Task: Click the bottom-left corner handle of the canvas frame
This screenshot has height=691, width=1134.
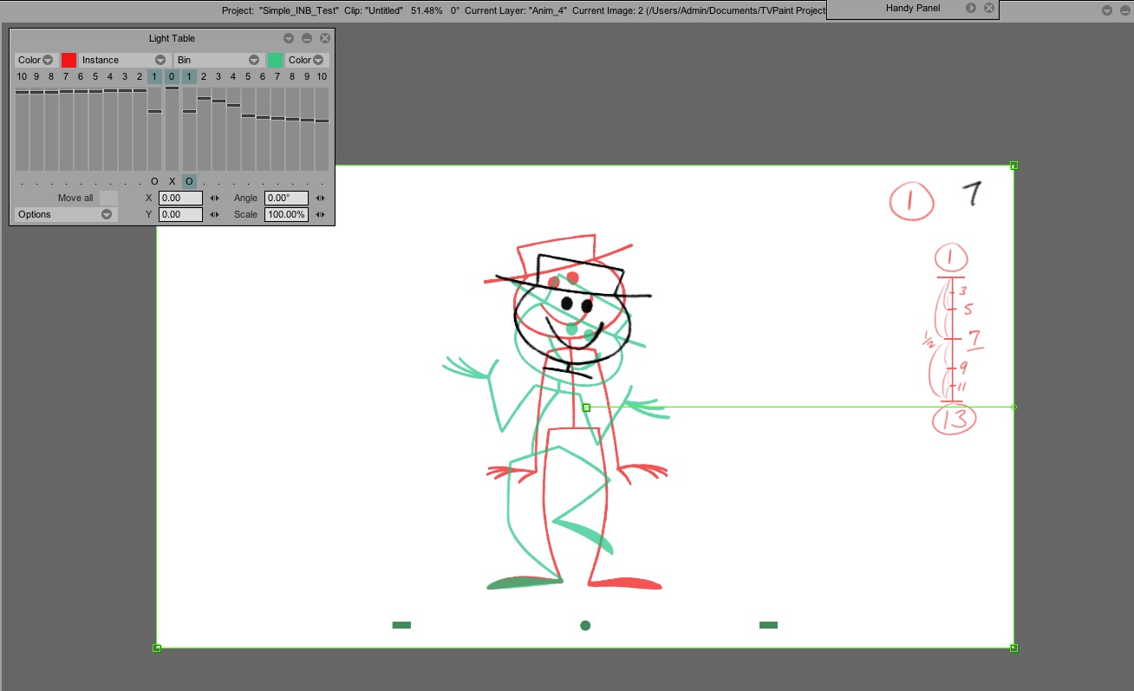Action: click(x=157, y=648)
